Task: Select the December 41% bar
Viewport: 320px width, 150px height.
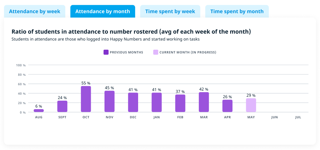Action: [133, 103]
